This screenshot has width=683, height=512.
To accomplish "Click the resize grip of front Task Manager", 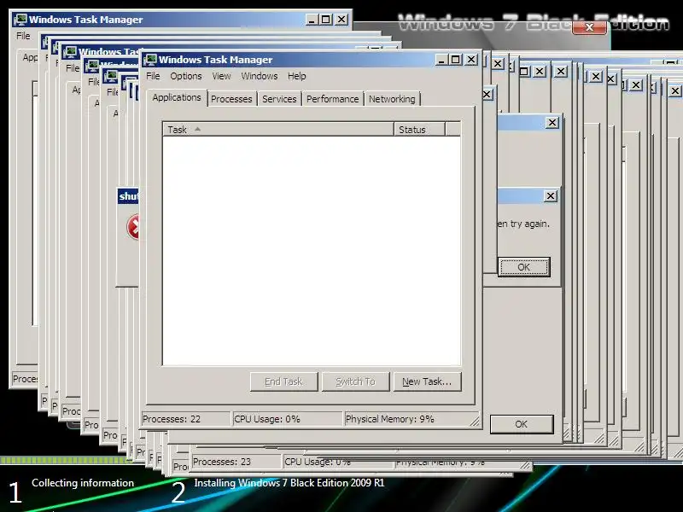I will [x=475, y=421].
